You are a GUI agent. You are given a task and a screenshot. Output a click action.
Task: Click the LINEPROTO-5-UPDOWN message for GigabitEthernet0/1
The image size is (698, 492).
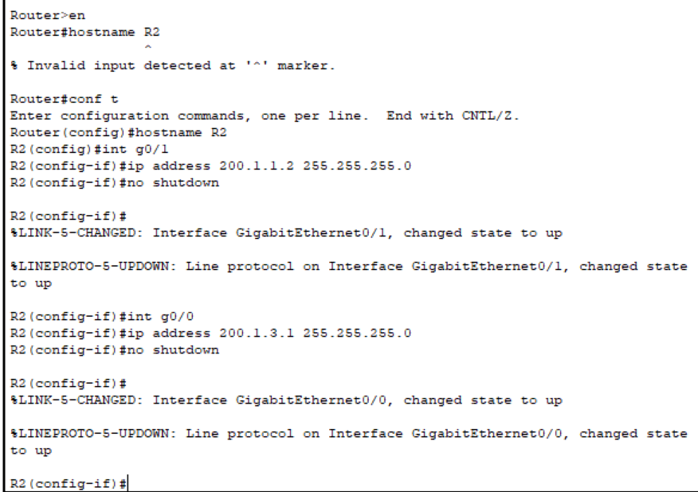(x=347, y=267)
